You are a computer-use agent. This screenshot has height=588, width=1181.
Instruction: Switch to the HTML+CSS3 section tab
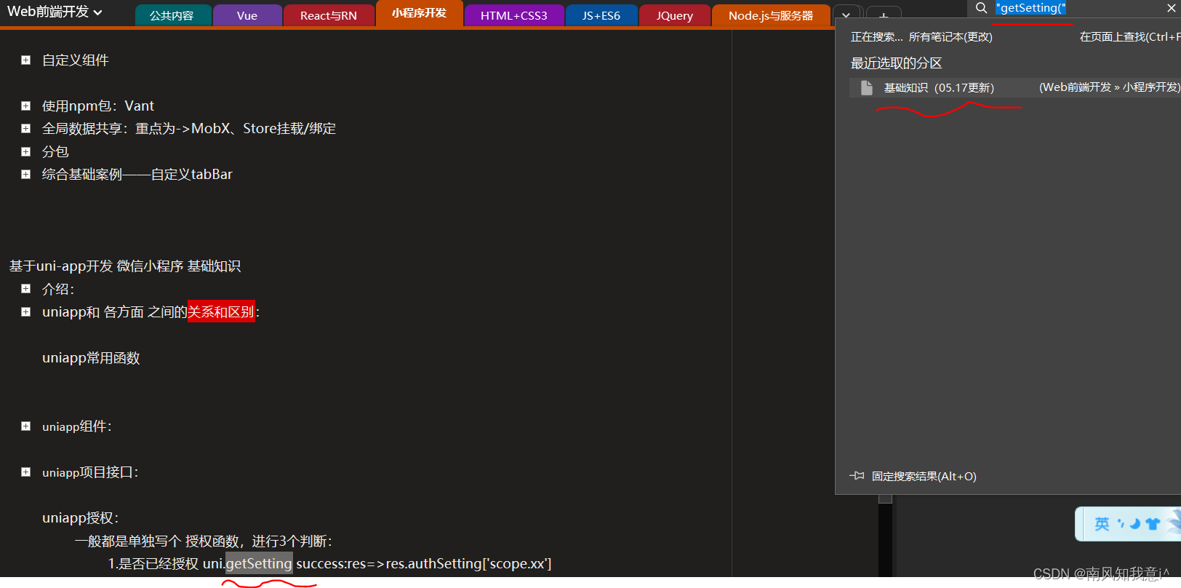click(x=514, y=16)
